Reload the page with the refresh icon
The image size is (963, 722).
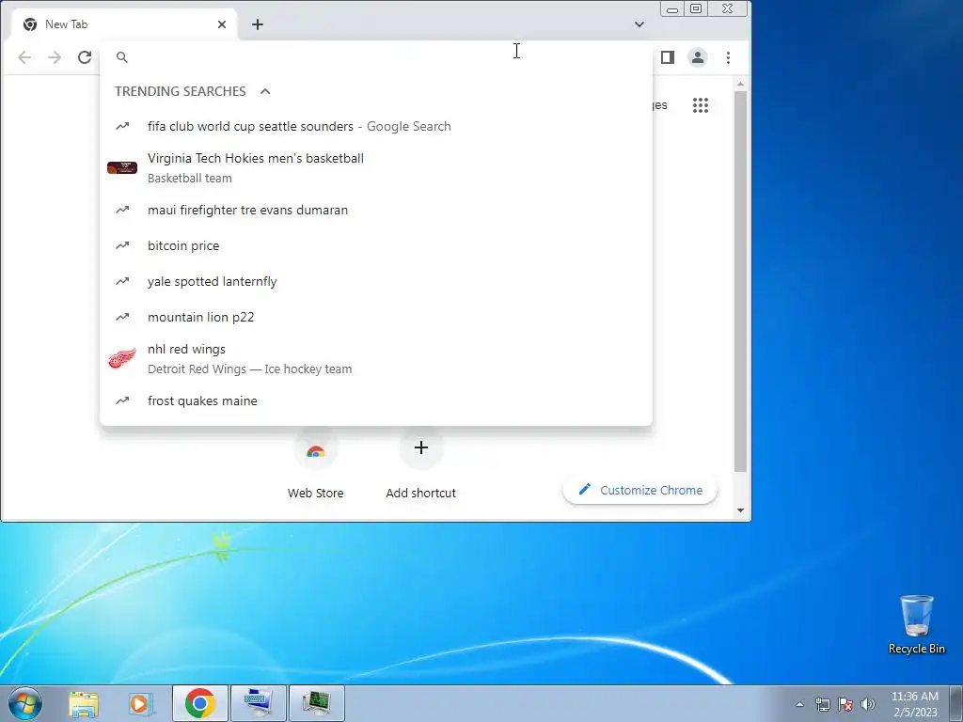(84, 57)
